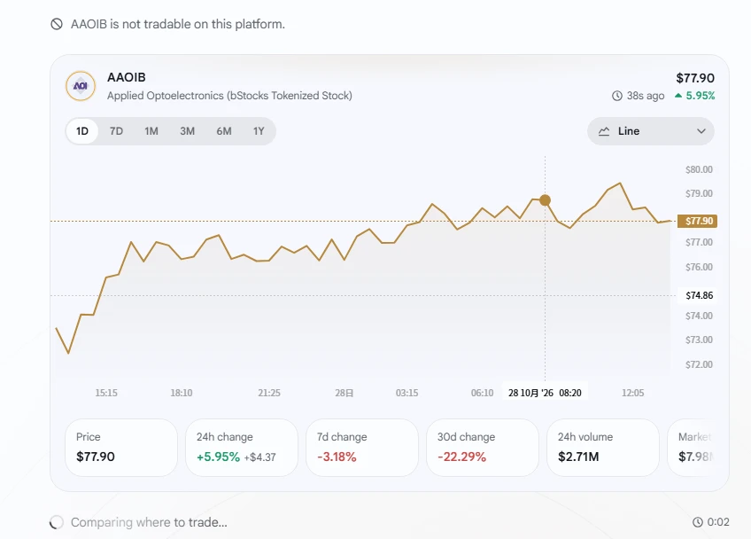751x539 pixels.
Task: Click the AAOIB ticker heading
Action: click(127, 77)
